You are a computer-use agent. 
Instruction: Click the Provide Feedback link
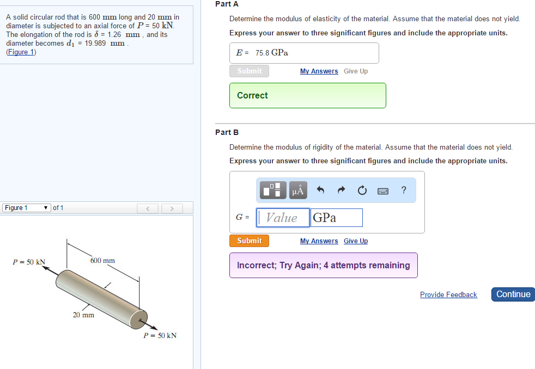point(448,295)
